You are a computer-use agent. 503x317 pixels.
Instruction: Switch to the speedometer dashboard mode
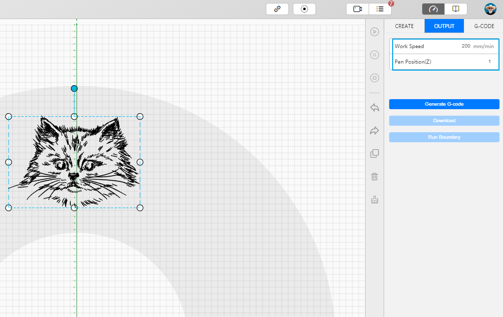433,9
